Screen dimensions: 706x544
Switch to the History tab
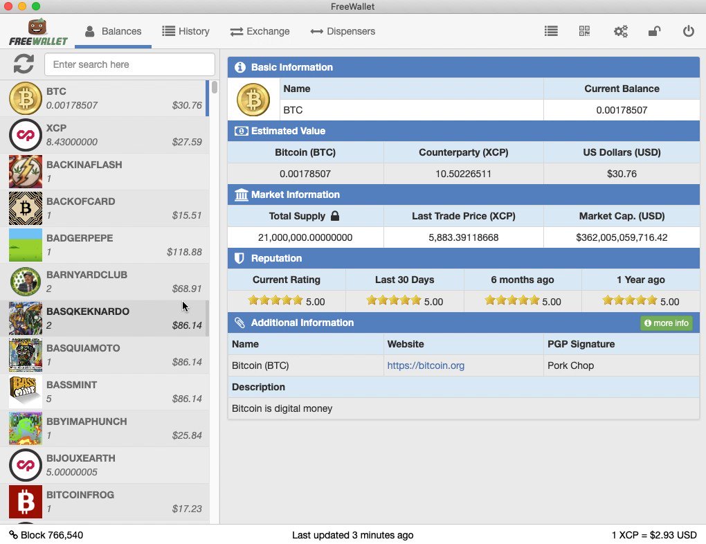click(185, 32)
